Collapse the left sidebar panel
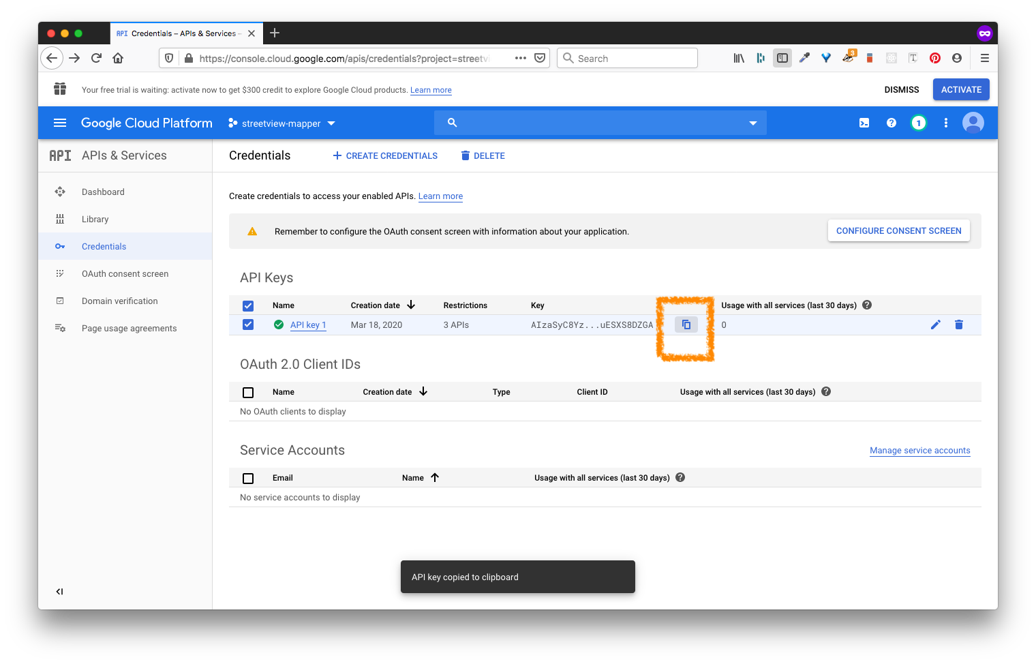The image size is (1036, 664). [59, 592]
